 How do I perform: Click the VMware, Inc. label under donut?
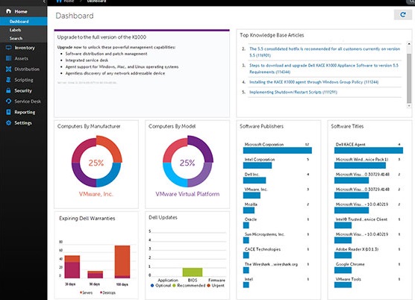tap(96, 194)
